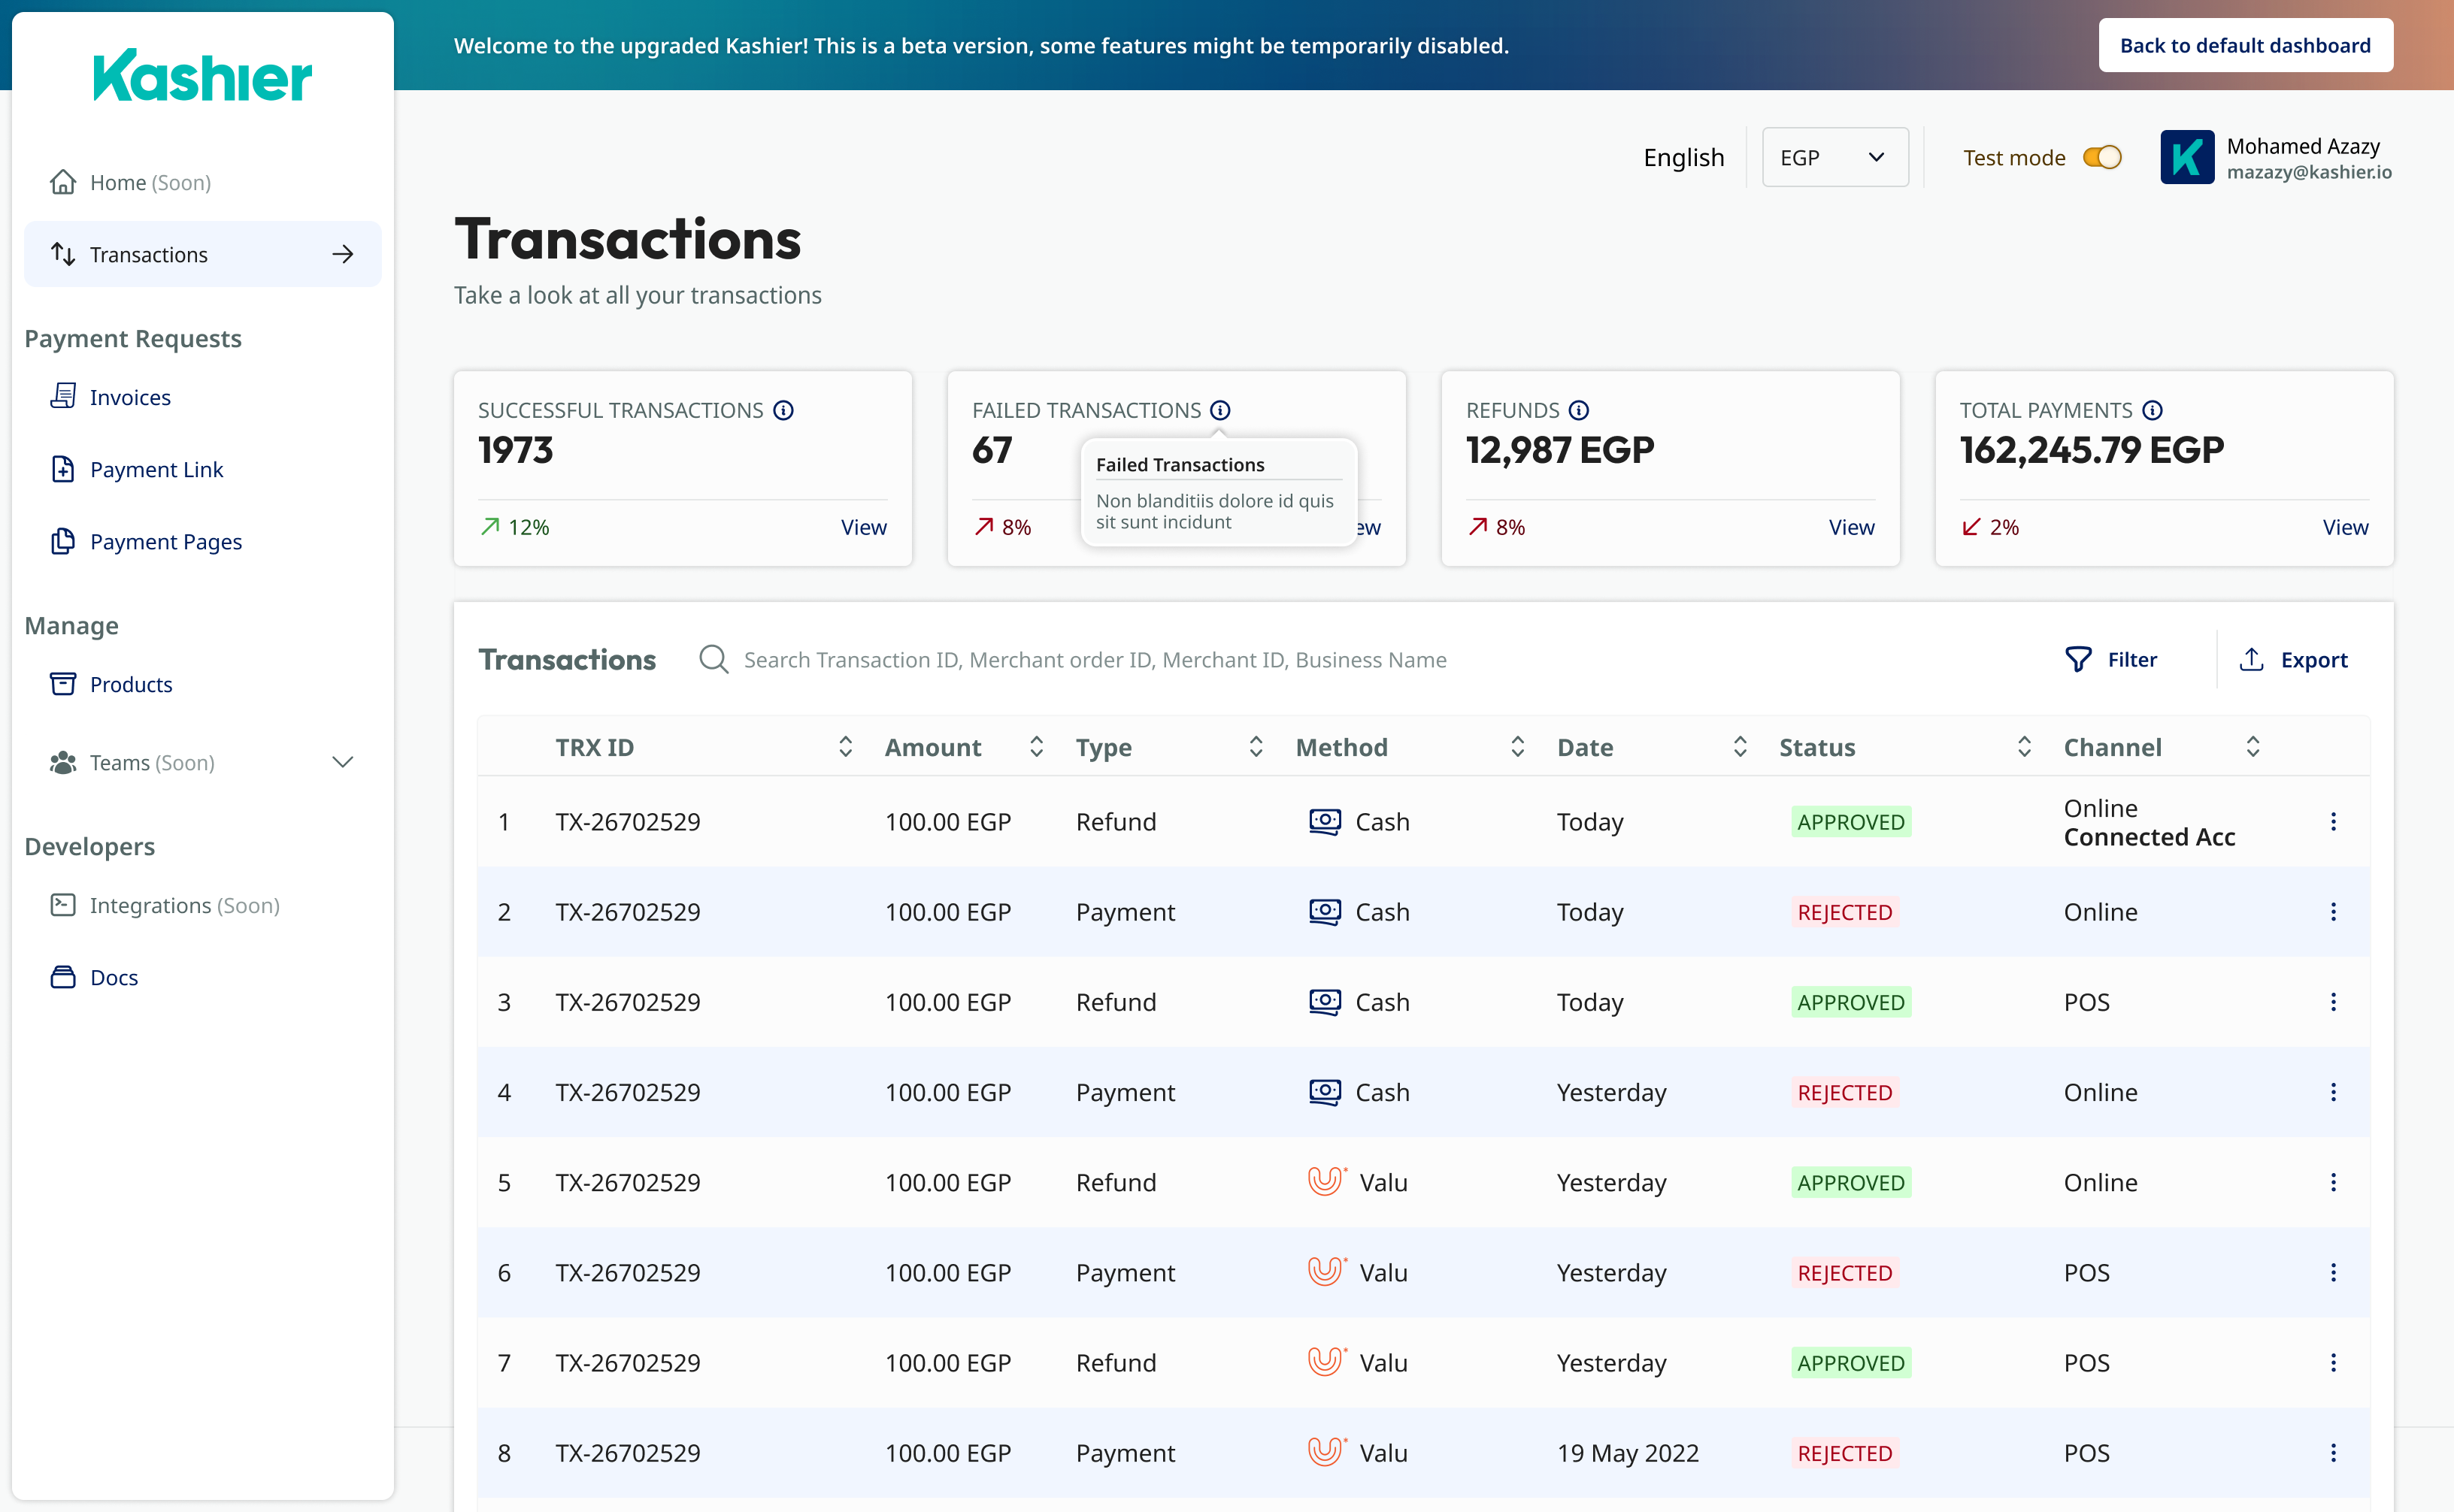
Task: Click the Successful Transactions info icon
Action: pos(783,410)
